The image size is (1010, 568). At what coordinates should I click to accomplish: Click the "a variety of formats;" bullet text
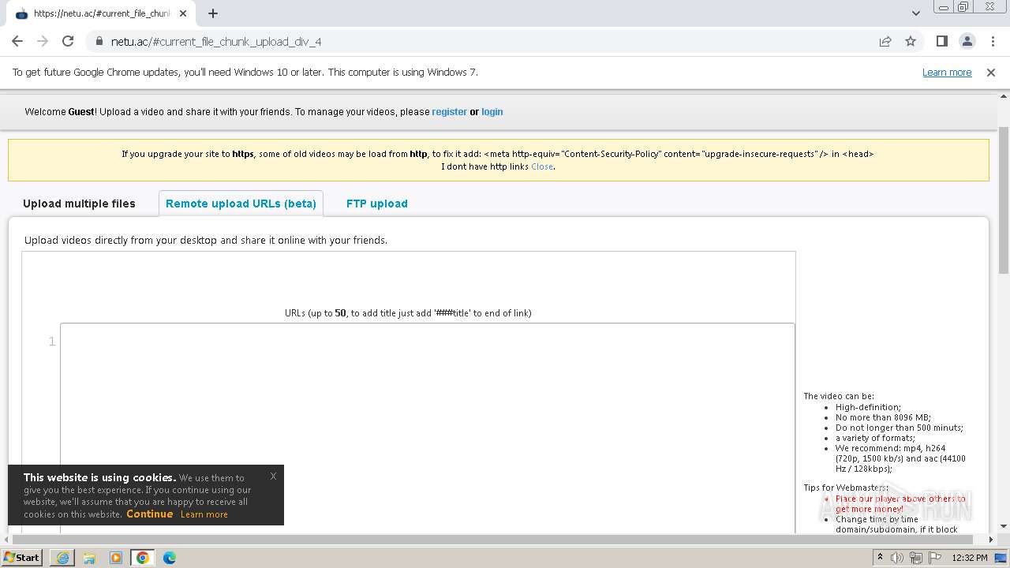pyautogui.click(x=875, y=438)
